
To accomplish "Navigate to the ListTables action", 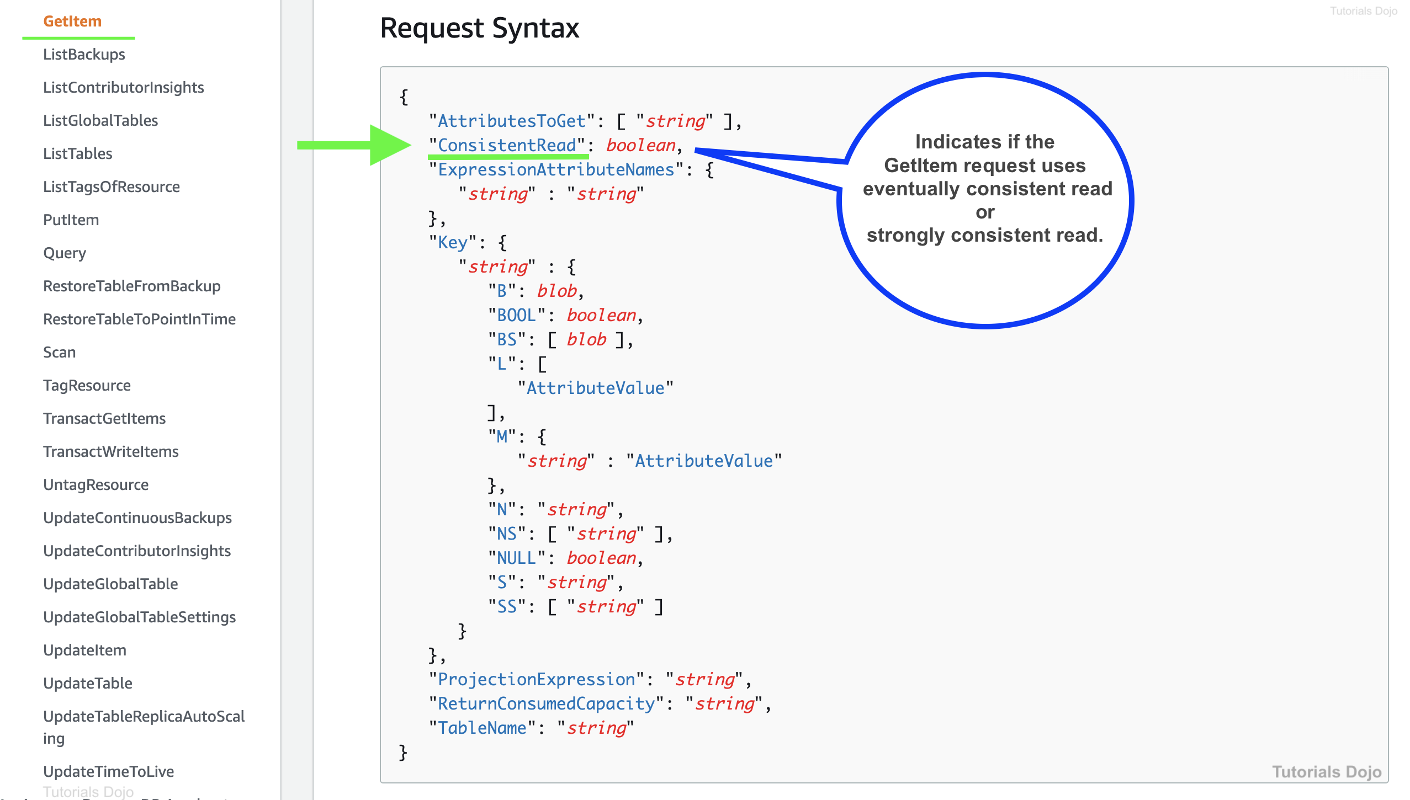I will tap(77, 153).
